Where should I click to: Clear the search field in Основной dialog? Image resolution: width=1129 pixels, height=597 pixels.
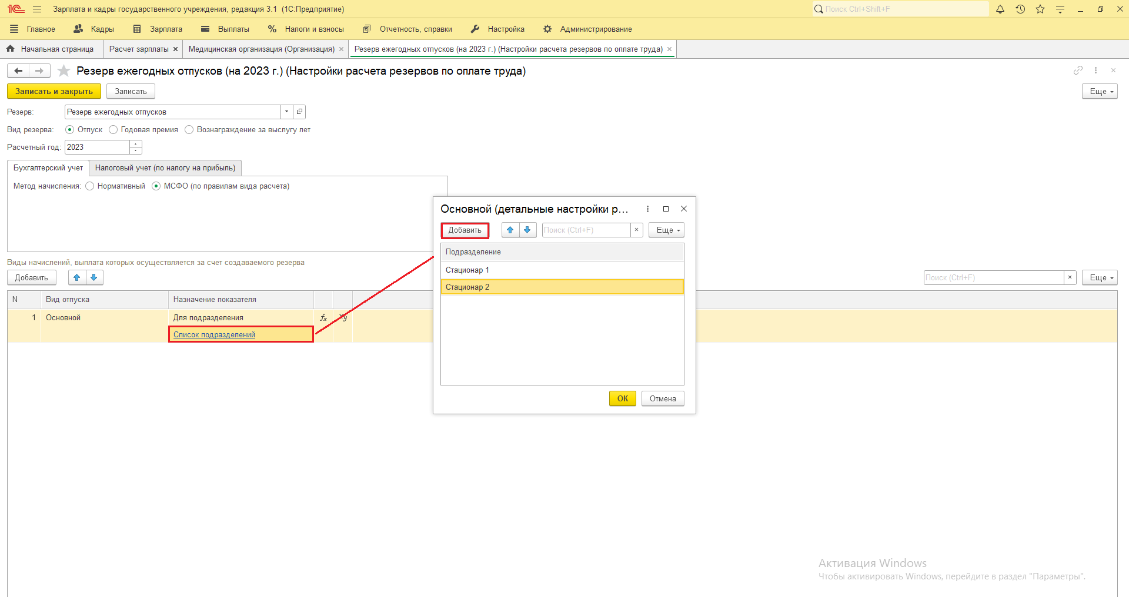pyautogui.click(x=636, y=230)
